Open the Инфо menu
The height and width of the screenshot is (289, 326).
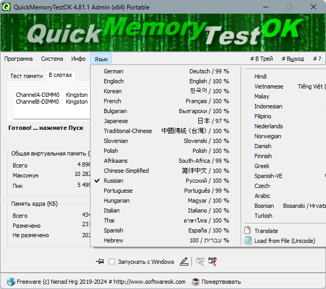(78, 59)
